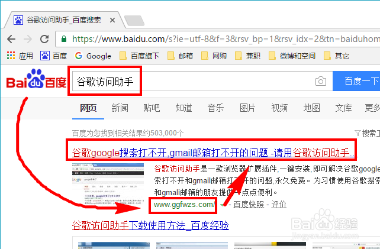Click the 百度为您找到相关结果约503,000个 text
The width and height of the screenshot is (380, 249).
click(x=128, y=133)
